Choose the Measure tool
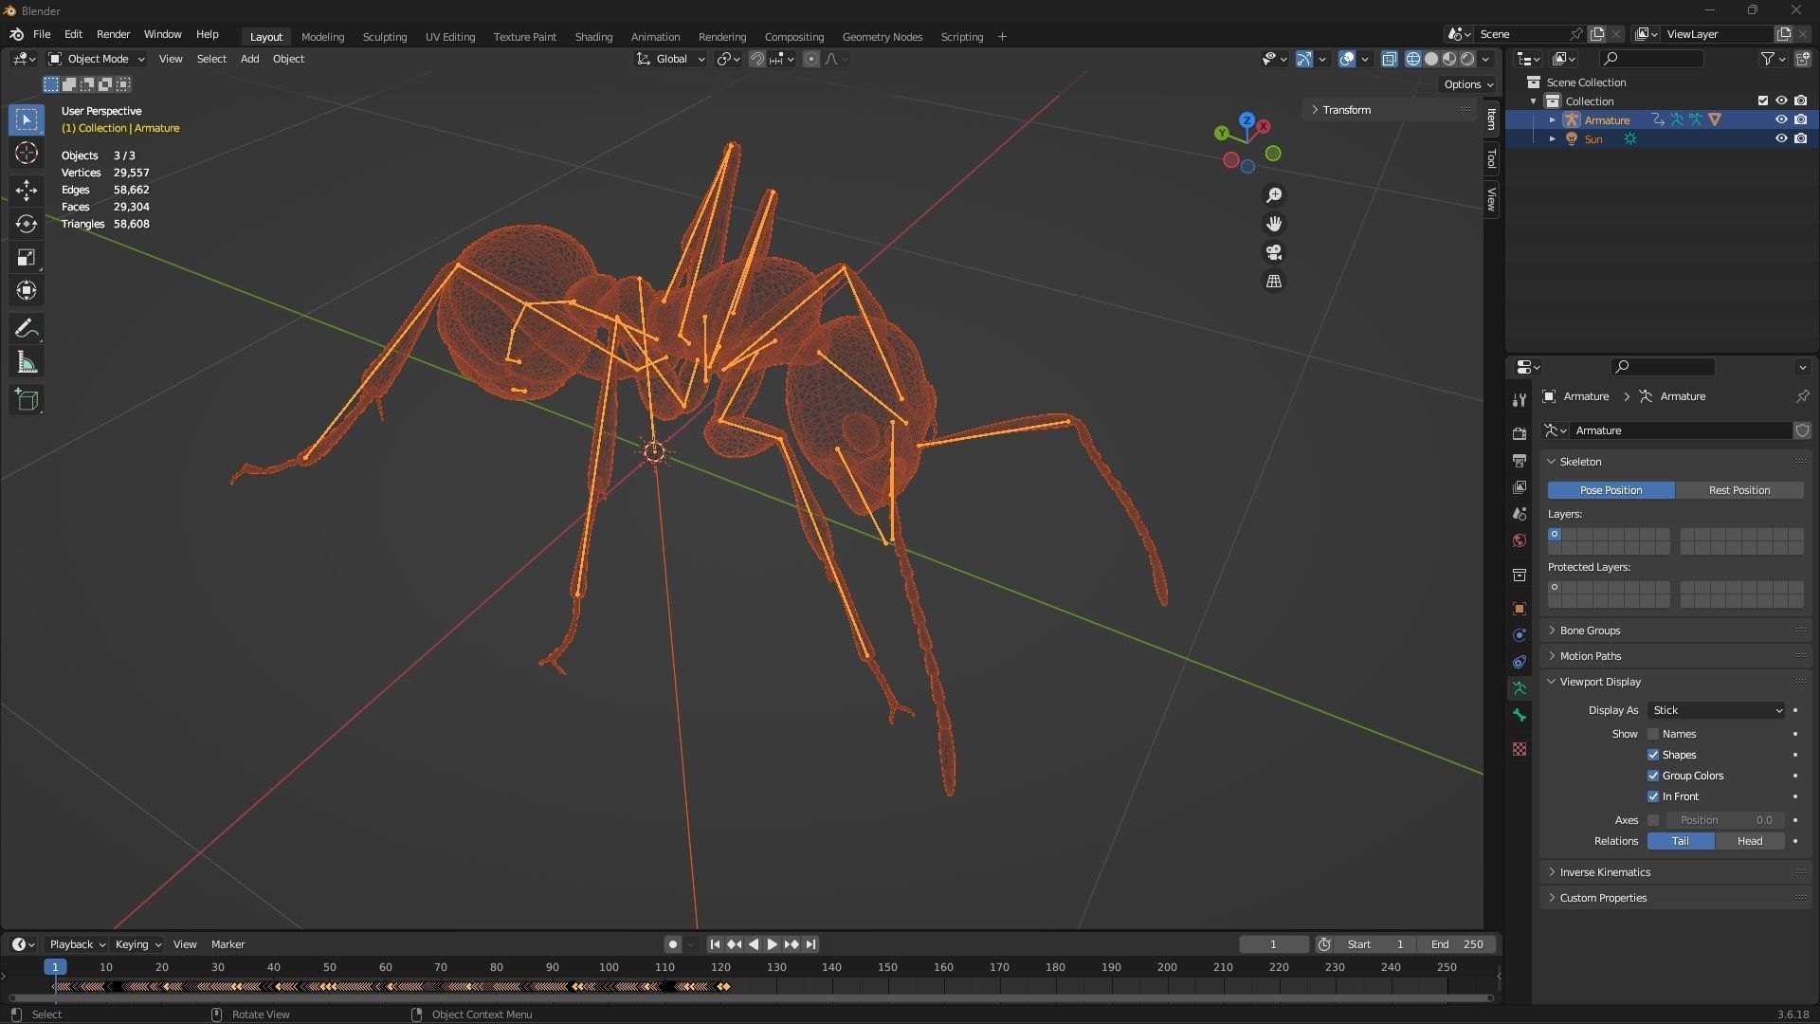The image size is (1820, 1024). pos(27,363)
